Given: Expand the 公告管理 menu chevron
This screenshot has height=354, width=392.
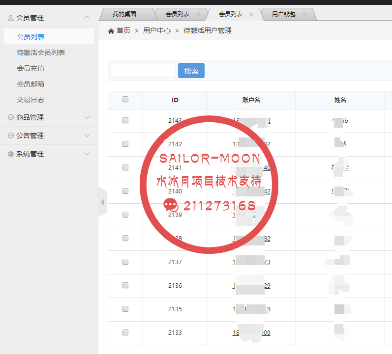Looking at the screenshot, I should tap(87, 136).
